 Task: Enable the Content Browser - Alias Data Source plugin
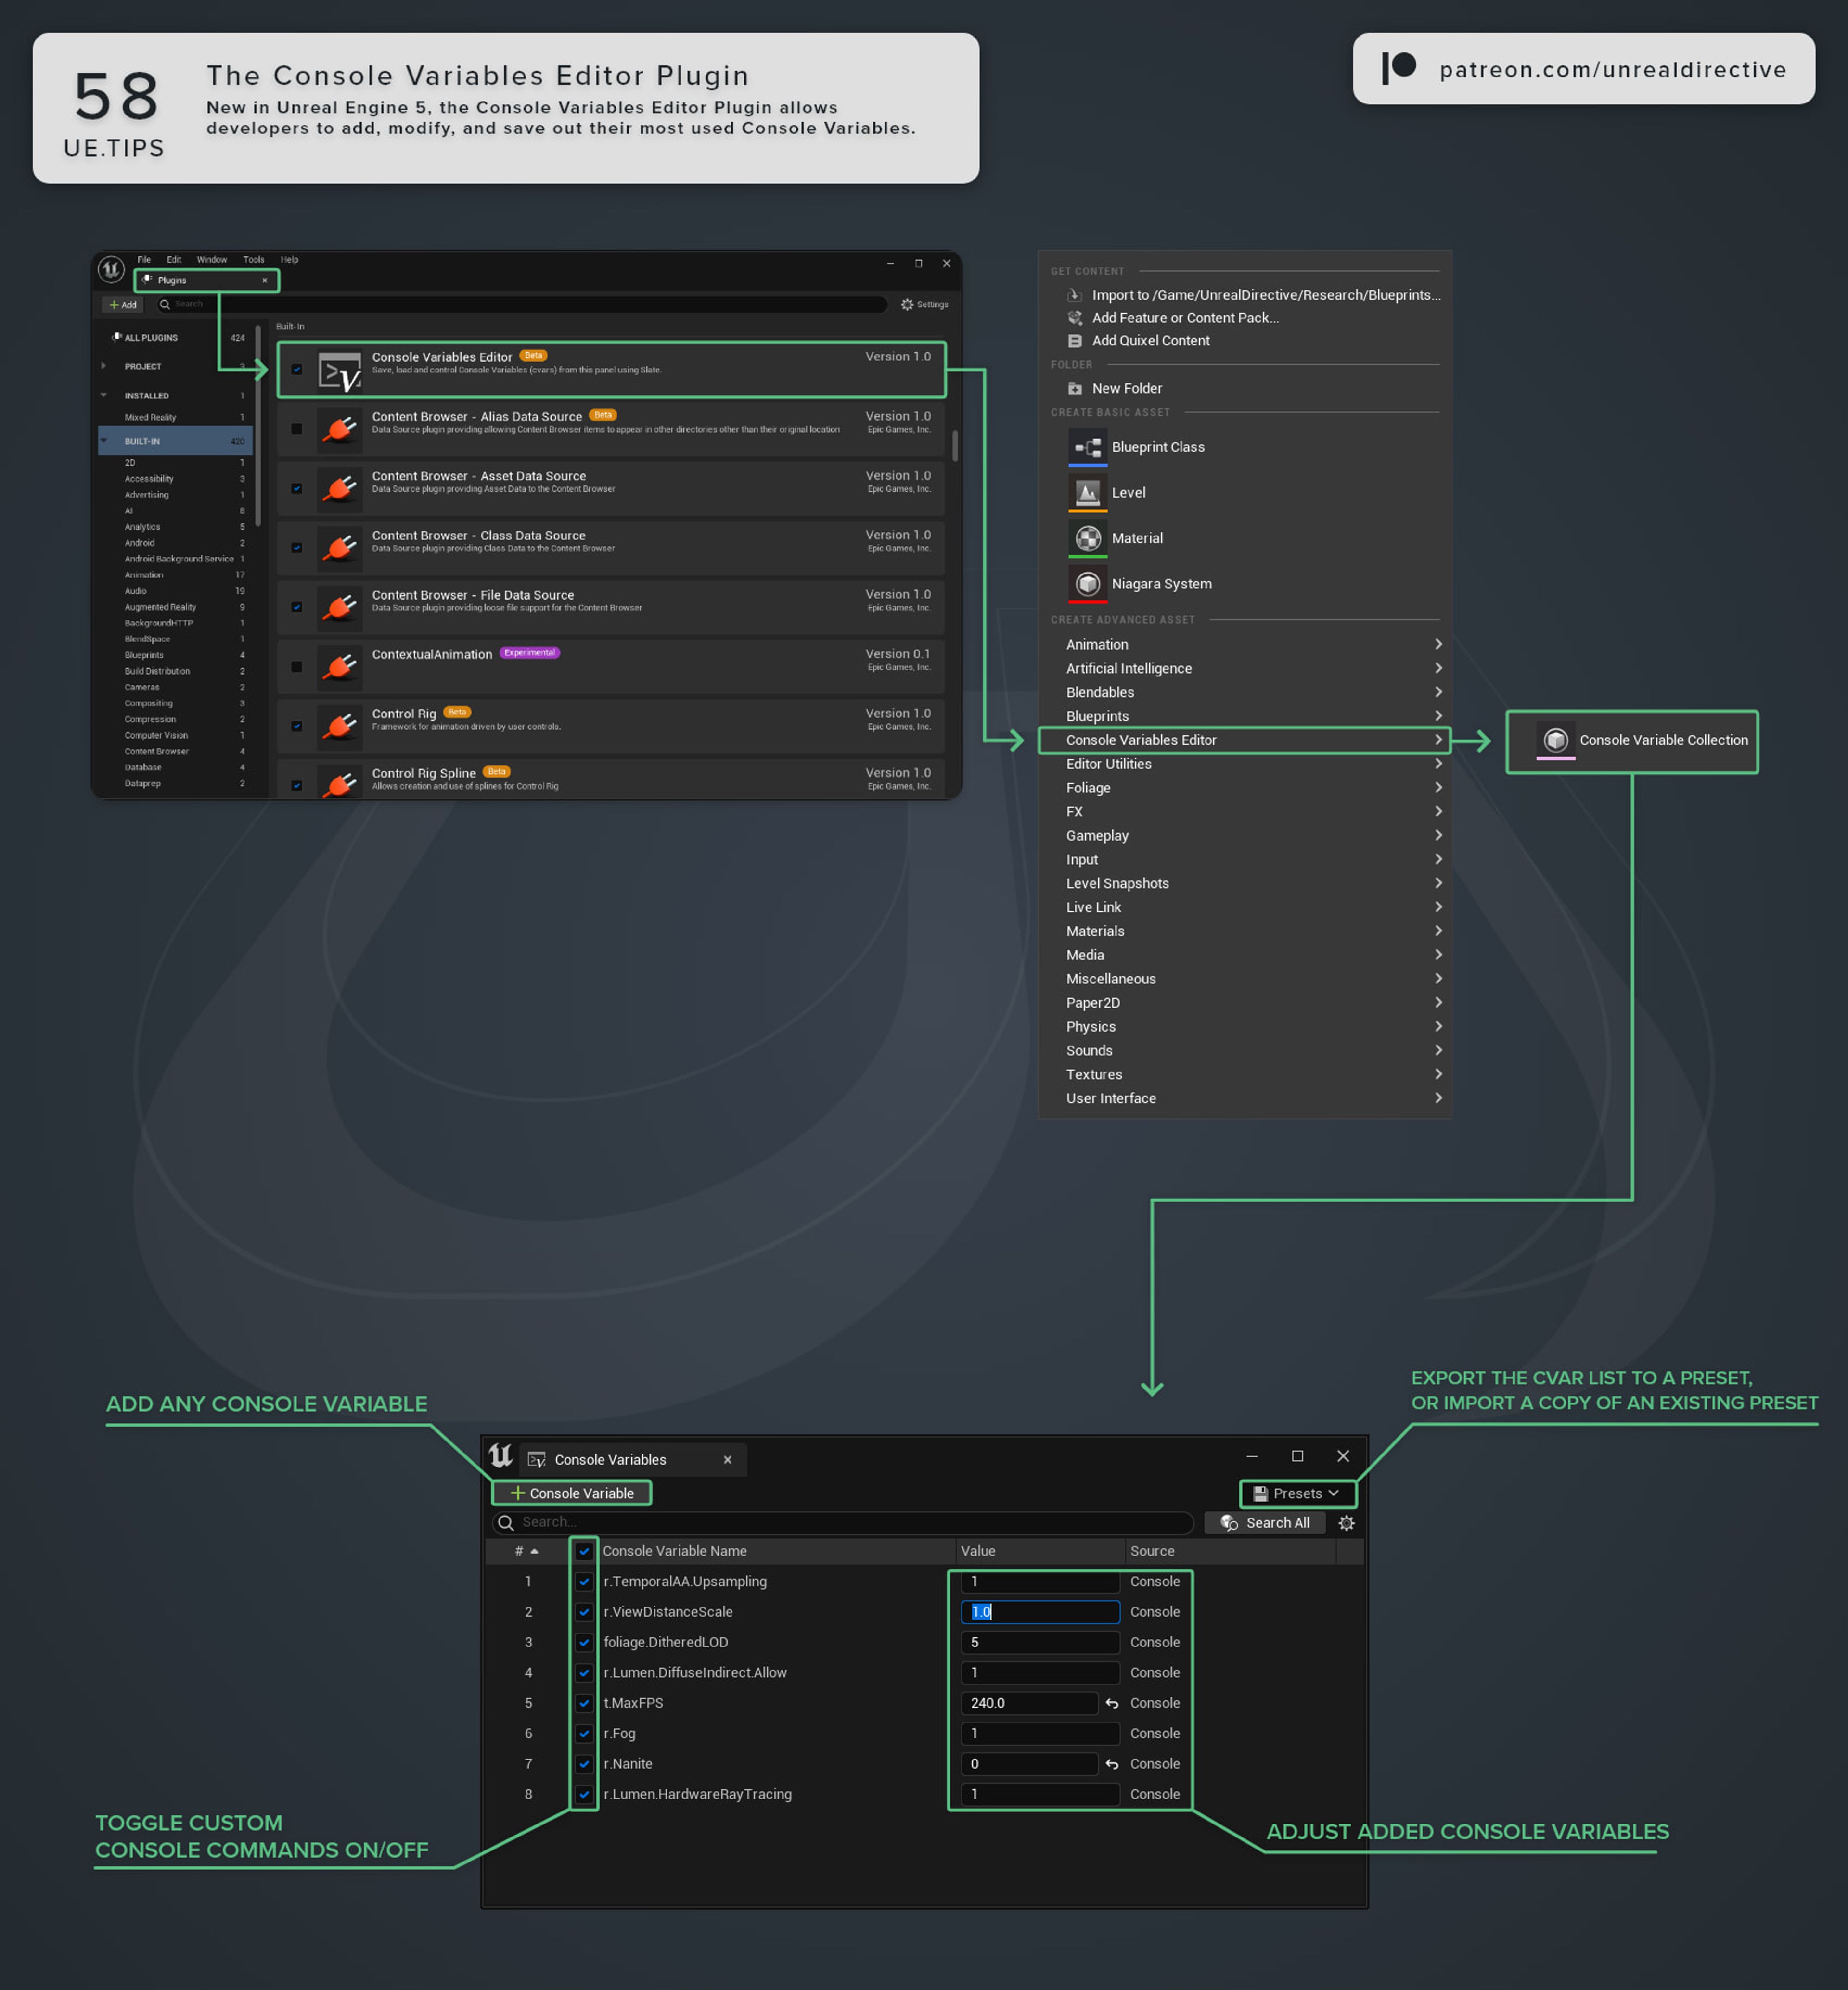pyautogui.click(x=296, y=428)
